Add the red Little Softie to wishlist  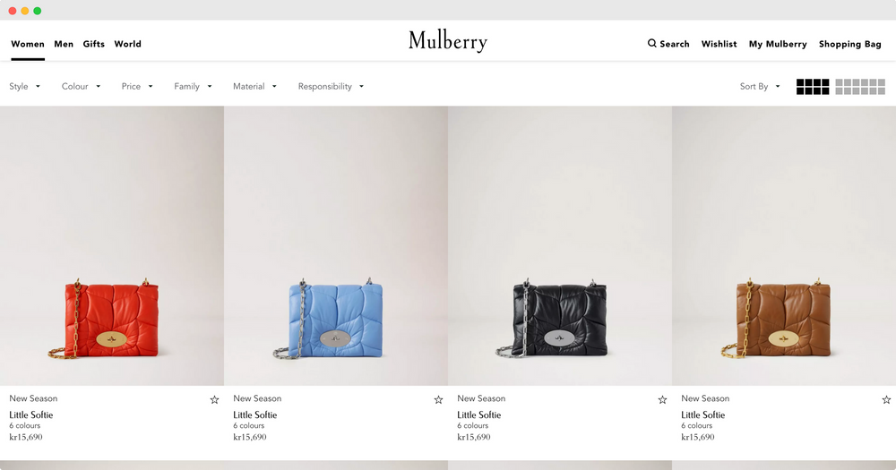pyautogui.click(x=214, y=400)
